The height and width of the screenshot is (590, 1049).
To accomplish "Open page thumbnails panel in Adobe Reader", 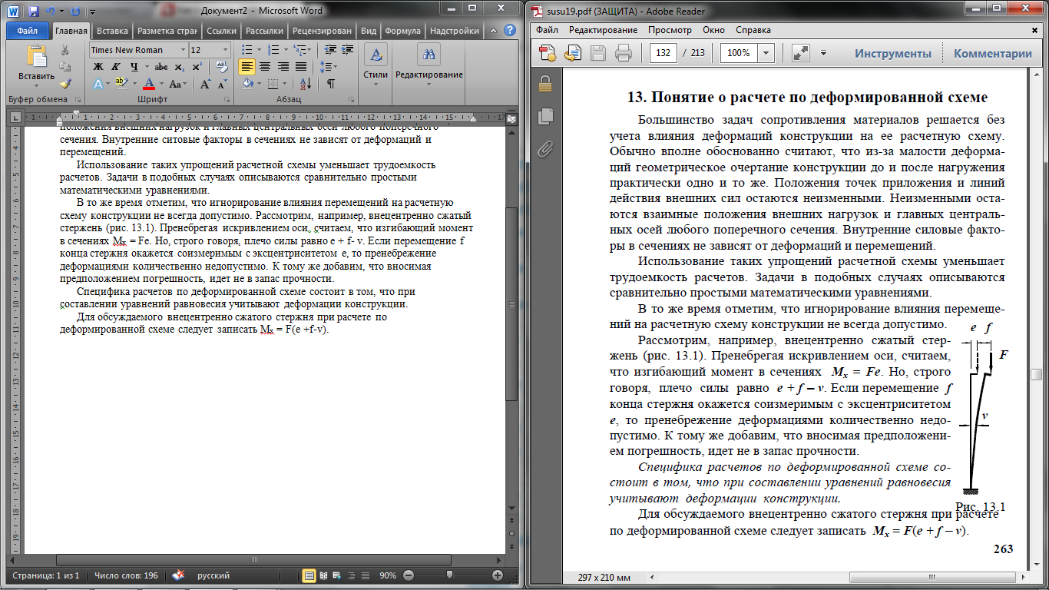I will [x=545, y=117].
